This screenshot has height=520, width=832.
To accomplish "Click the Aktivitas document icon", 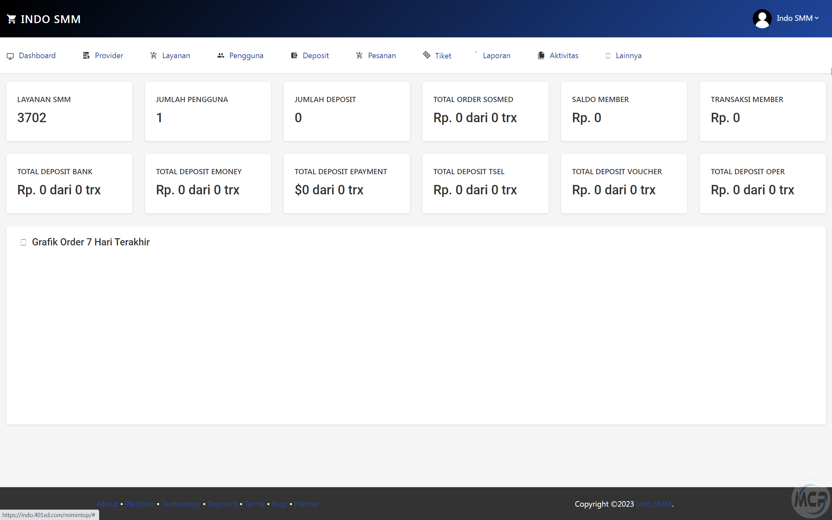I will [541, 55].
